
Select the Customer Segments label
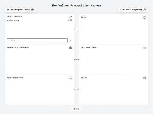[x=131, y=10]
